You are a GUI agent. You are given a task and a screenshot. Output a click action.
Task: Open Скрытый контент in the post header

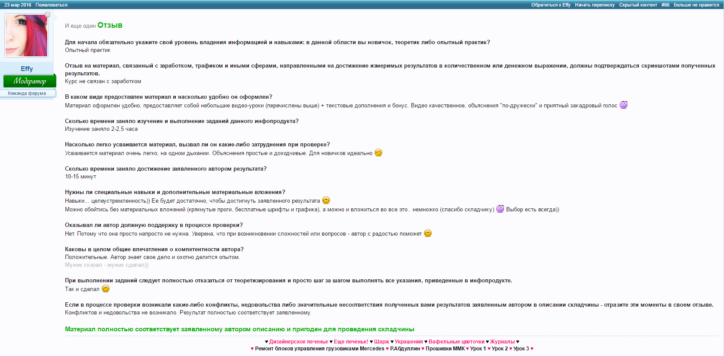638,5
